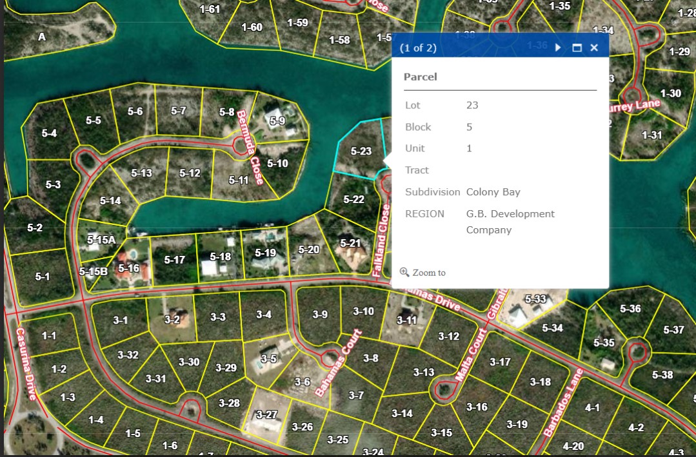Select parcel 5-17 on the map
Screen dimensions: 696x457
[174, 260]
